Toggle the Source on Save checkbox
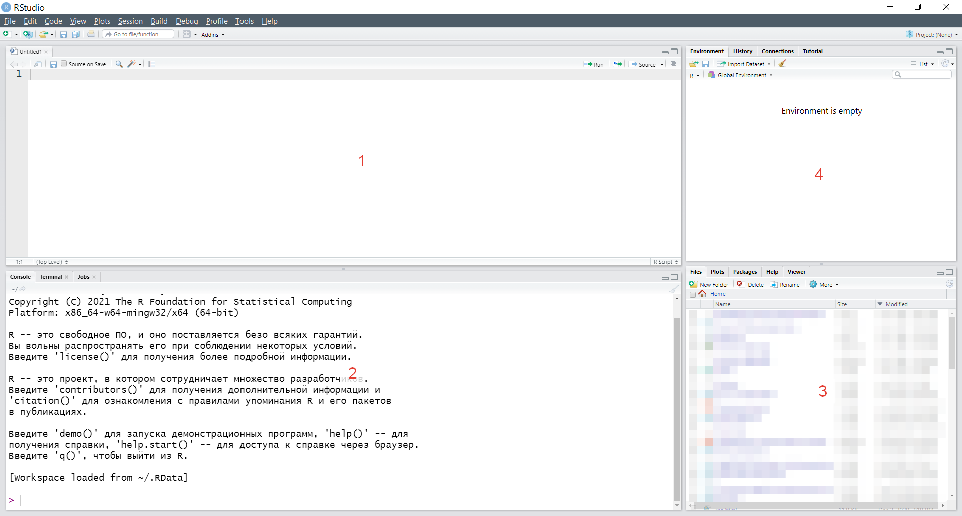962x516 pixels. (64, 64)
